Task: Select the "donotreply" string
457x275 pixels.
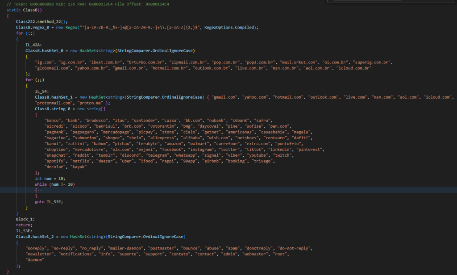Action: [x=259, y=248]
